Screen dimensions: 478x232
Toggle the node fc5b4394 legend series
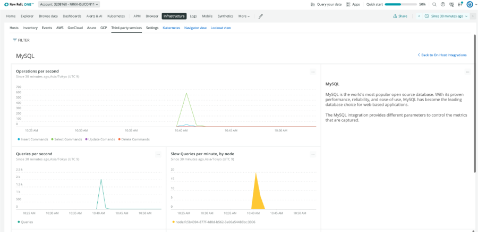[214, 222]
